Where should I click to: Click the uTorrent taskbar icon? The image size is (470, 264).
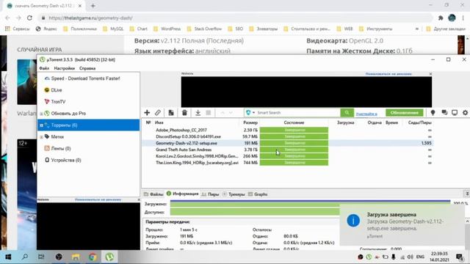pos(109,257)
